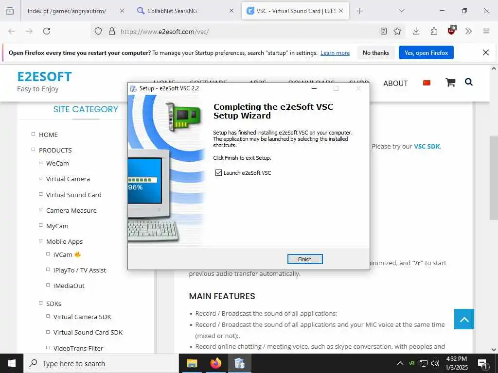The image size is (498, 373).
Task: Open the shopping cart icon
Action: [x=450, y=83]
